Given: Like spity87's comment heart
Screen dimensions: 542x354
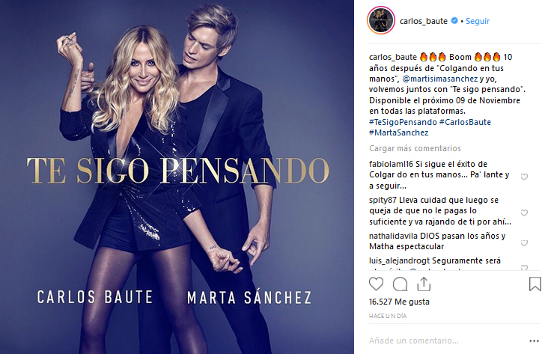Looking at the screenshot, I should (x=524, y=213).
